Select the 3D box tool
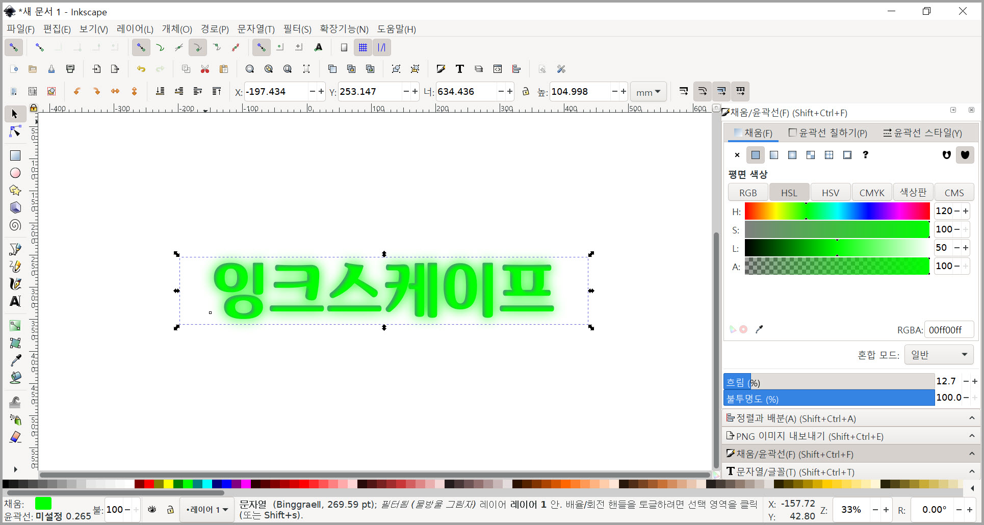 15,207
